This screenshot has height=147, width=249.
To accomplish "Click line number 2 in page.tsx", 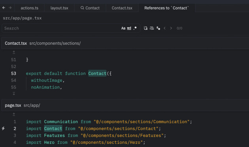I will 15,129.
